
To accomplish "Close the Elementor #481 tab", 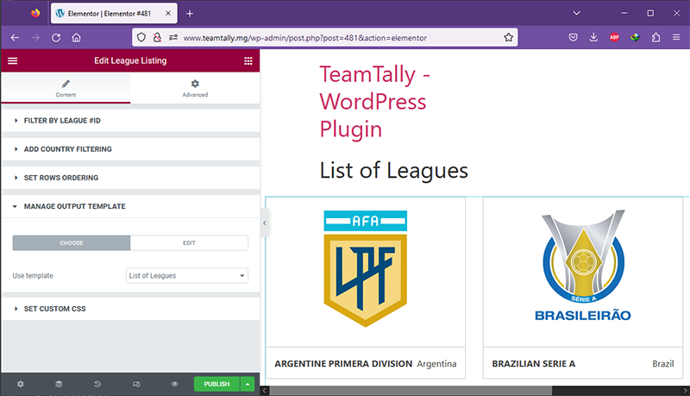I will coord(168,14).
